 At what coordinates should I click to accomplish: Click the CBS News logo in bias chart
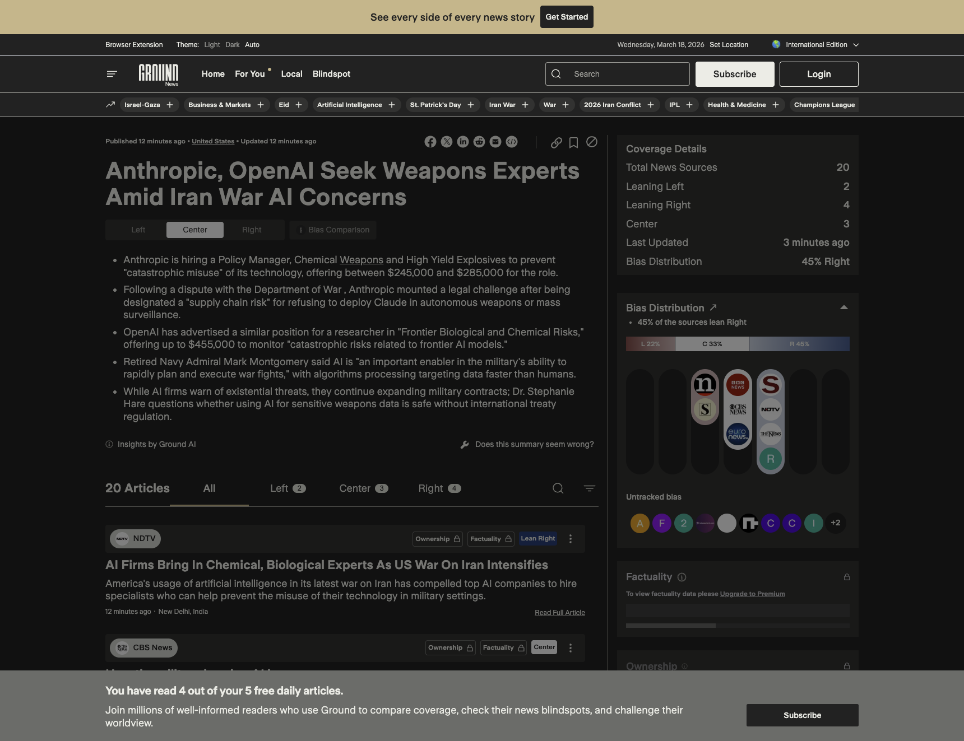coord(738,409)
